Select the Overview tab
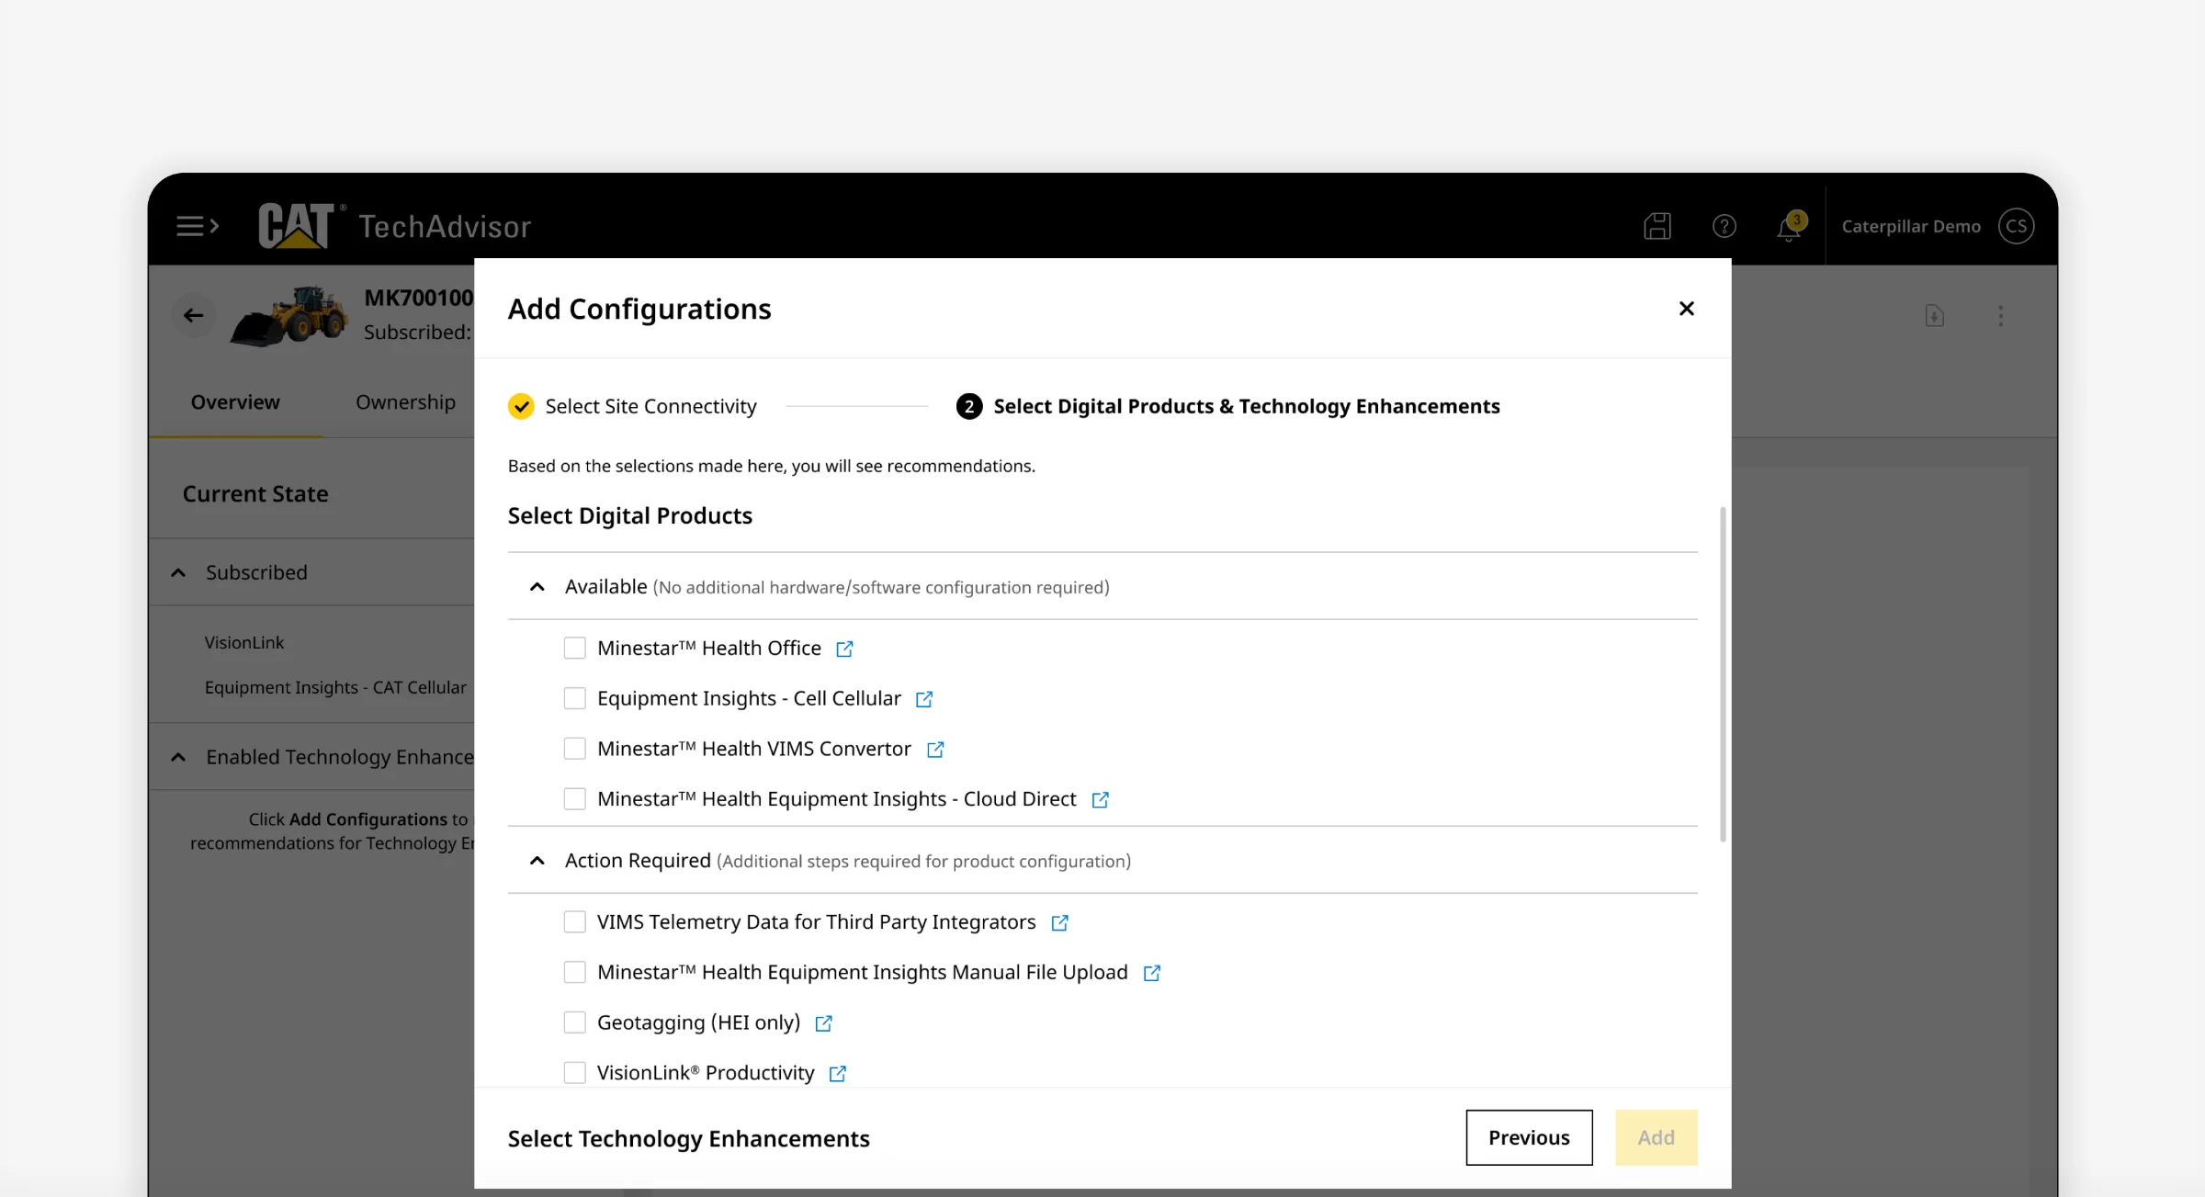Screen dimensions: 2205x1197 point(235,402)
